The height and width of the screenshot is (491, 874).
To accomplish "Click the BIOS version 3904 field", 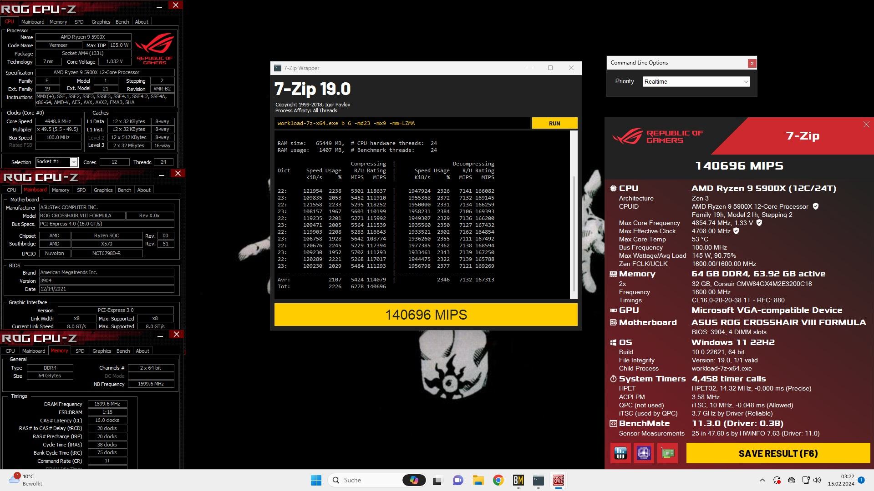I will 107,281.
